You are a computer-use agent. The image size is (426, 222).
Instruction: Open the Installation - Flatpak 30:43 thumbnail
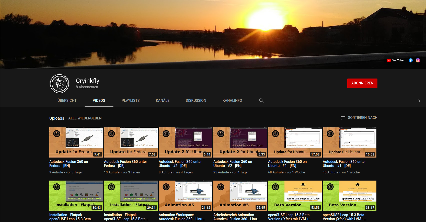click(x=76, y=196)
